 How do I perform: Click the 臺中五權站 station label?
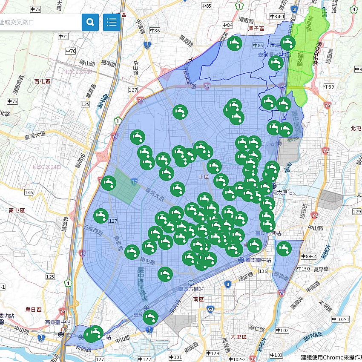190,289
